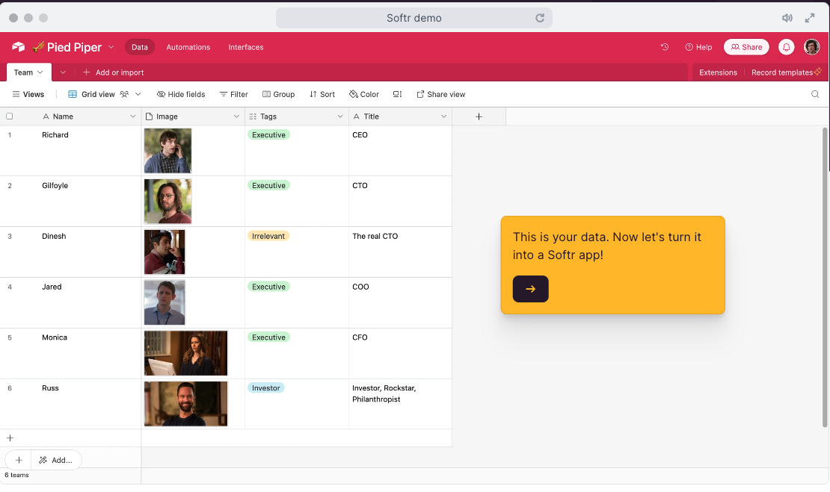Reload the Softr demo page
Screen dimensions: 830x492
540,18
